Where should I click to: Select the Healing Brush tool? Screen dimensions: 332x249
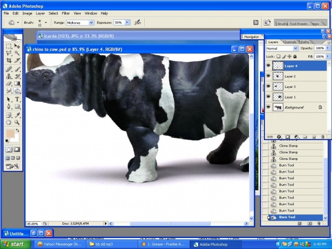click(9, 69)
